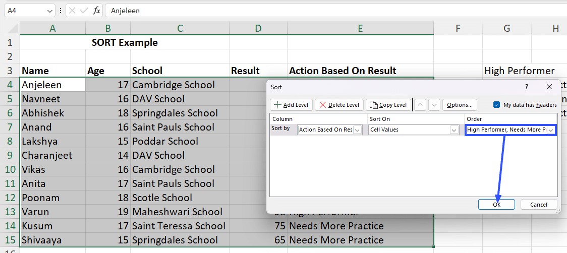The width and height of the screenshot is (567, 253).
Task: Select the cell containing Shivaaya
Action: point(52,239)
